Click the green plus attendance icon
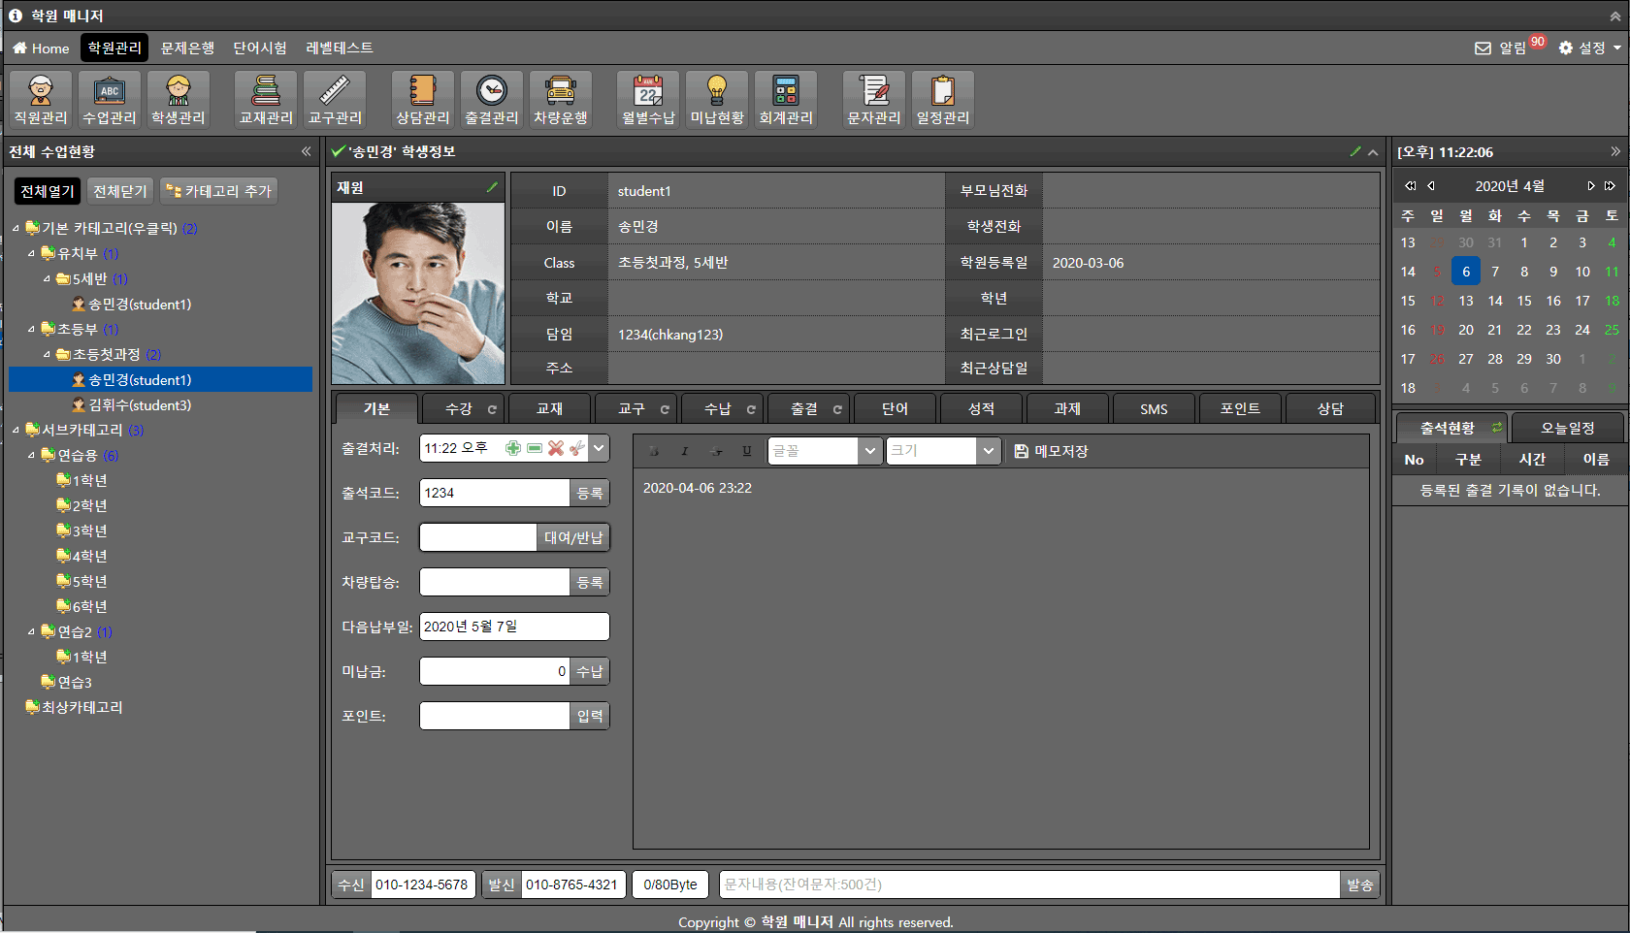This screenshot has width=1630, height=933. [513, 448]
